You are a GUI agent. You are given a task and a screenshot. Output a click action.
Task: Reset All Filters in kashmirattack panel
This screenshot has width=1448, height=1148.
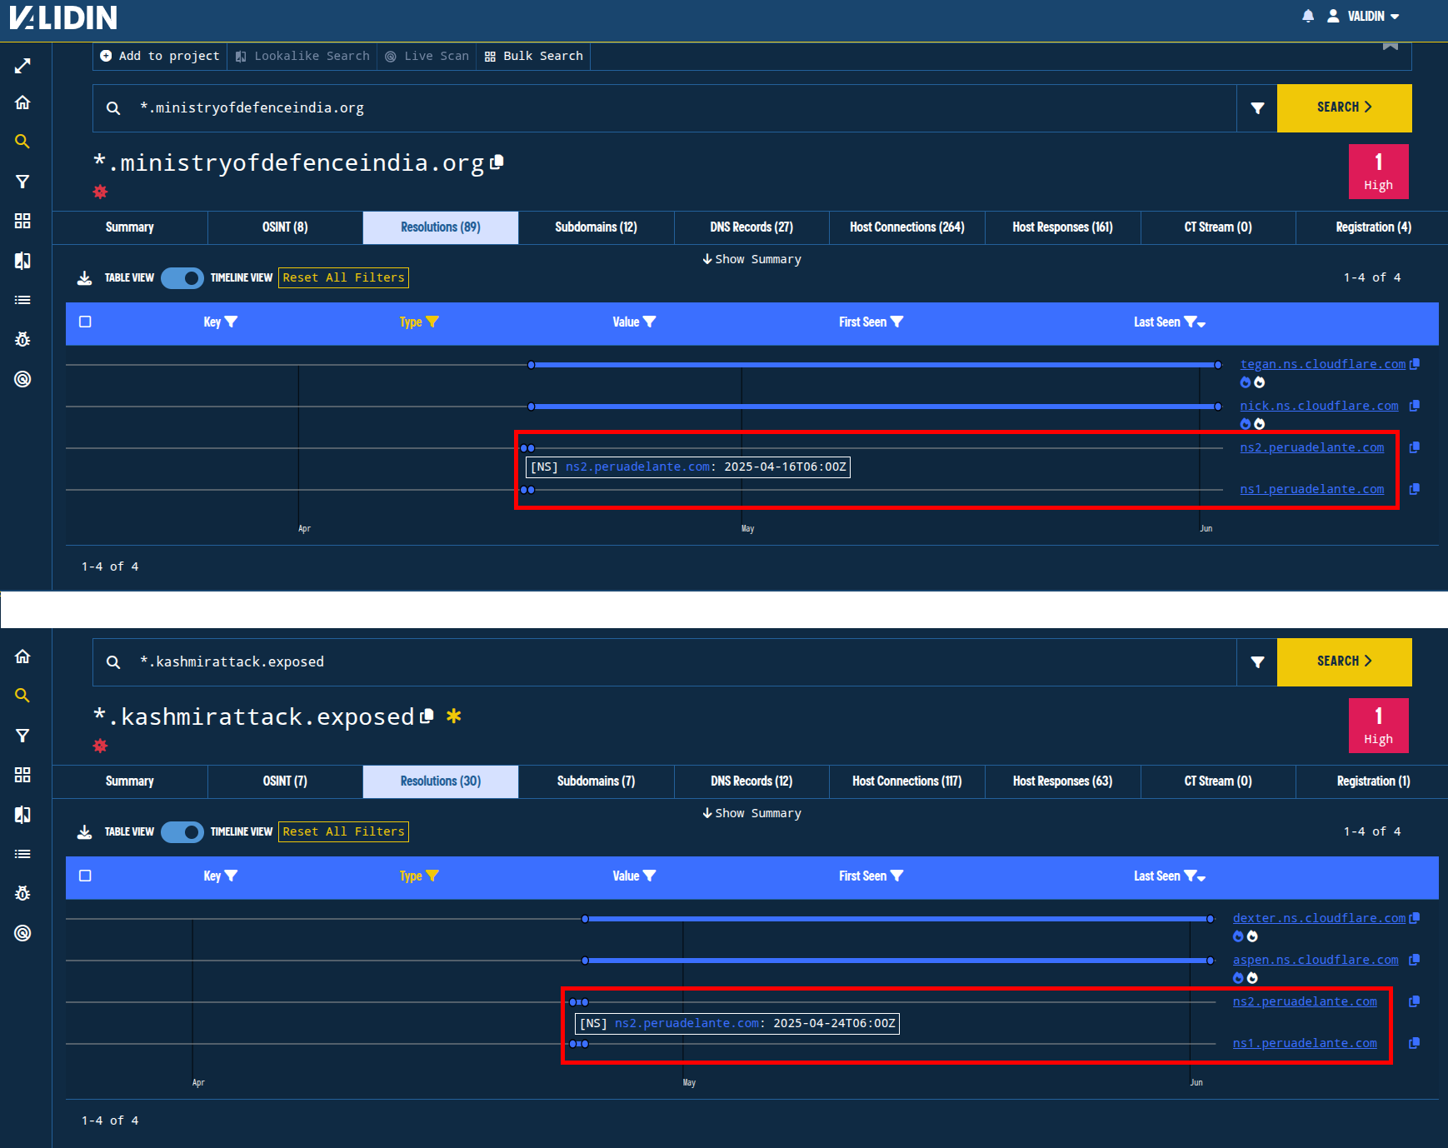point(343,831)
